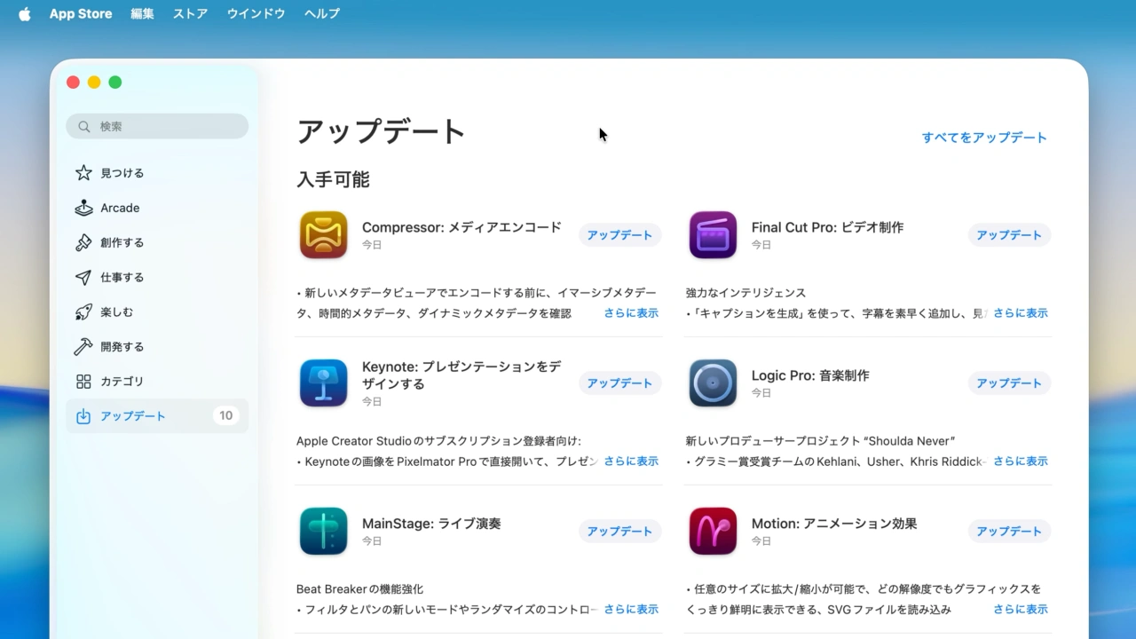Select 仕事する in the sidebar

coord(157,277)
